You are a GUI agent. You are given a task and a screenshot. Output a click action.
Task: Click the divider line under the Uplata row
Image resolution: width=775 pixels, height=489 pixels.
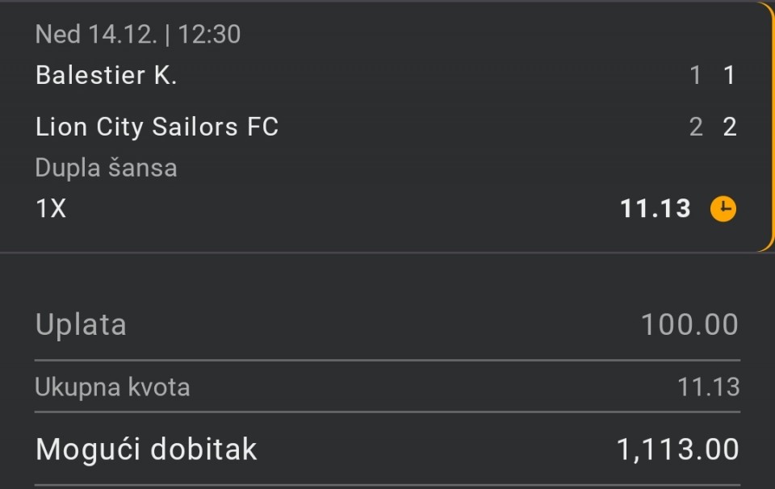(387, 360)
